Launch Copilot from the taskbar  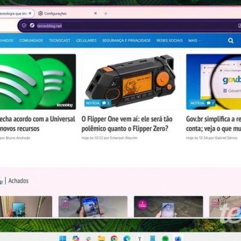75,238
